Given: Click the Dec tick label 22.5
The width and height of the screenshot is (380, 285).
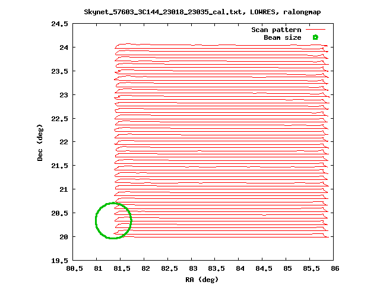Looking at the screenshot, I should tap(59, 119).
